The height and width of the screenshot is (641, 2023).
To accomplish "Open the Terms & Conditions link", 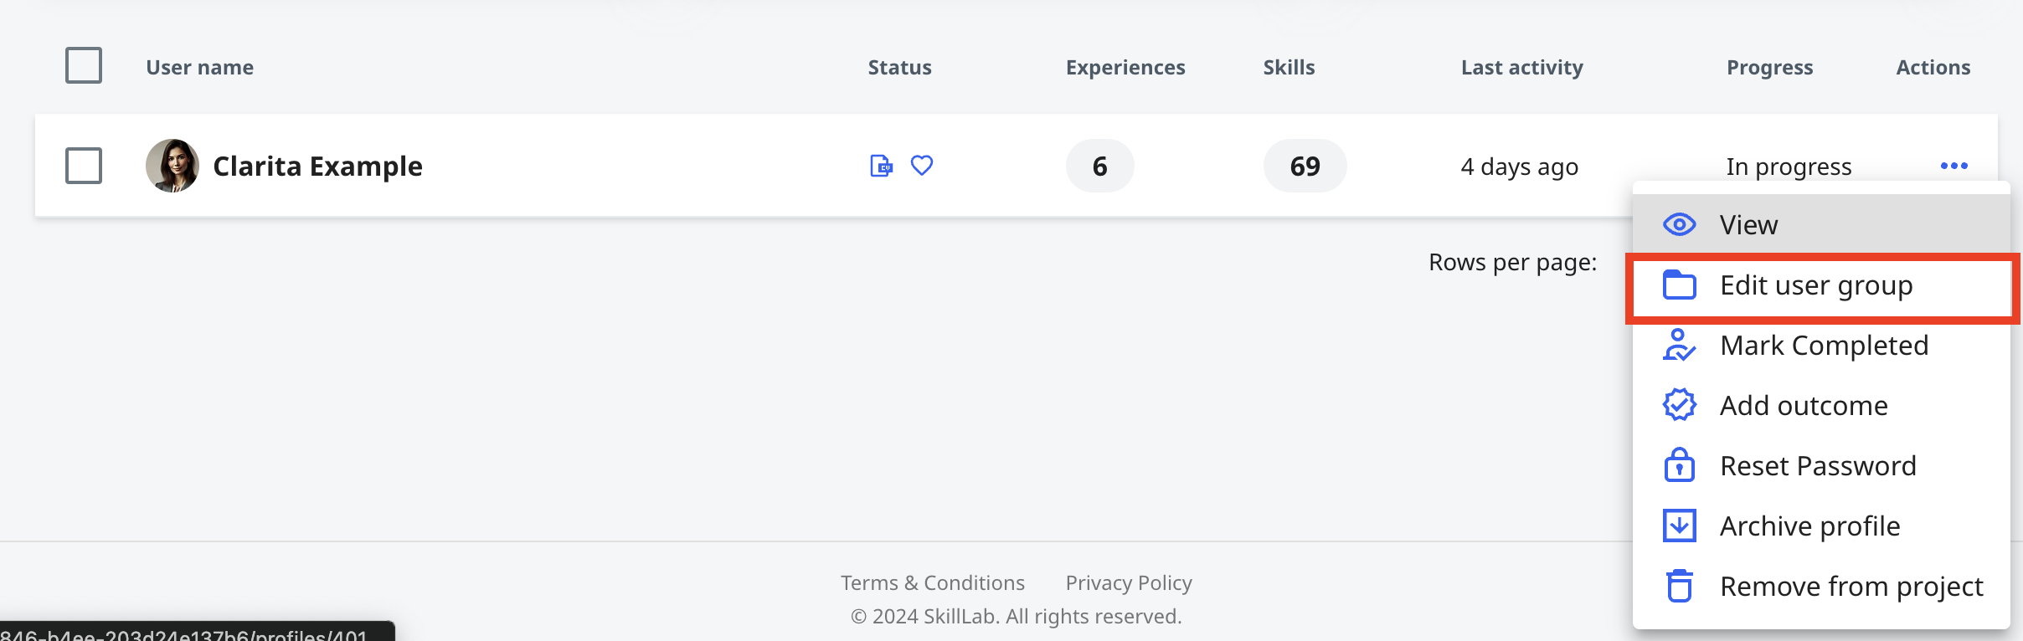I will pyautogui.click(x=933, y=582).
